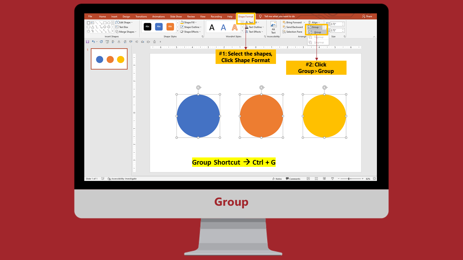Expand the insert shapes gallery More arrow
Viewport: 463px width, 260px height.
pos(112,31)
